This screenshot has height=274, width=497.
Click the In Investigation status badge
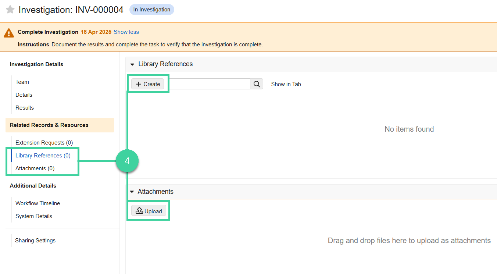pos(152,10)
